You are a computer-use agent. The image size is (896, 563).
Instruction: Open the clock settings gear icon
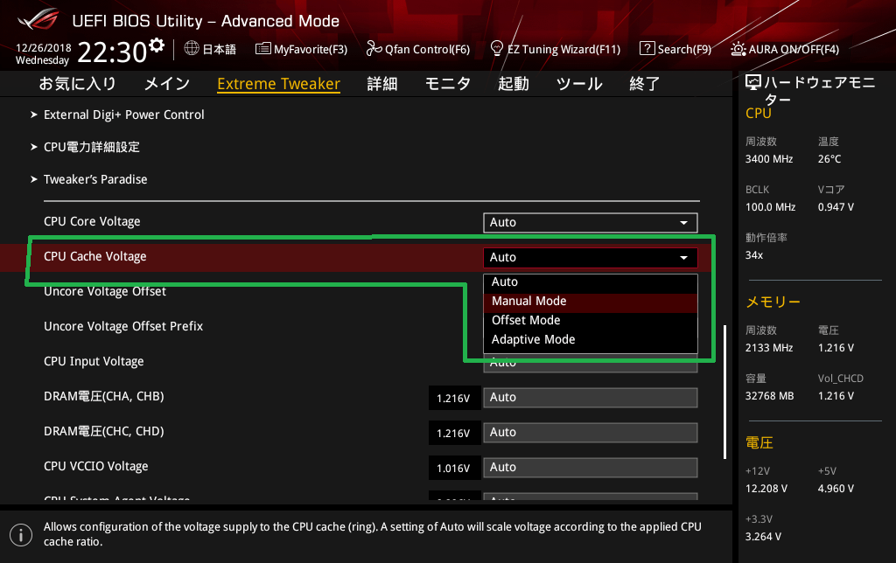pos(157,45)
